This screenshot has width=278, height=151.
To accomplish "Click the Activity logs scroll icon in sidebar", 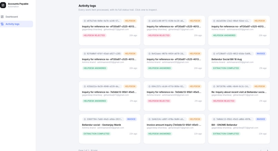I will coord(2,24).
